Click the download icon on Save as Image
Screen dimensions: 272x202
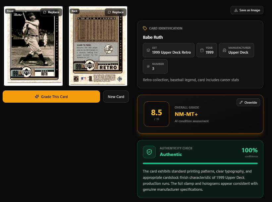point(236,10)
